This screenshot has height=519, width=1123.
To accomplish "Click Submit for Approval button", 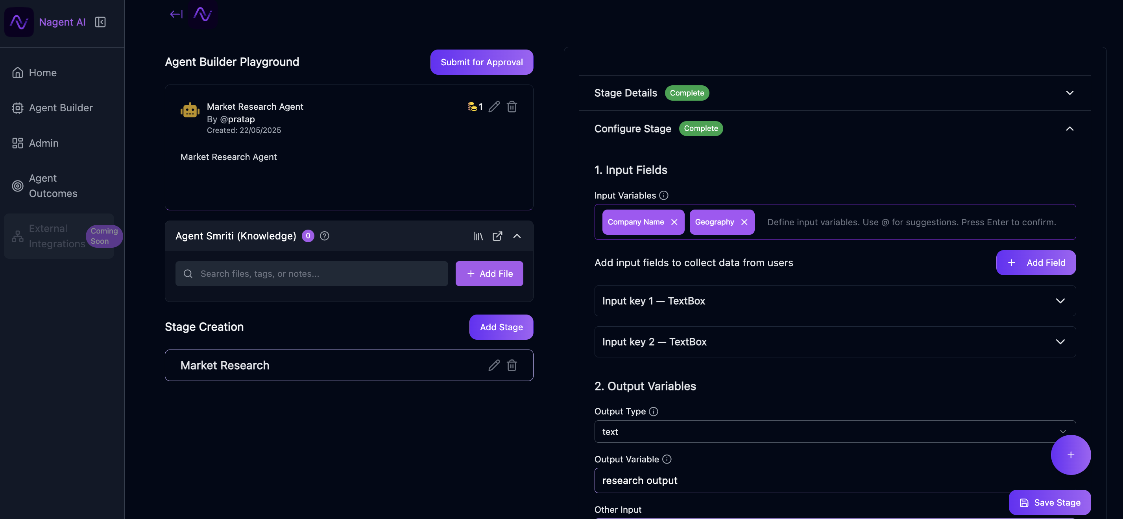I will 481,62.
